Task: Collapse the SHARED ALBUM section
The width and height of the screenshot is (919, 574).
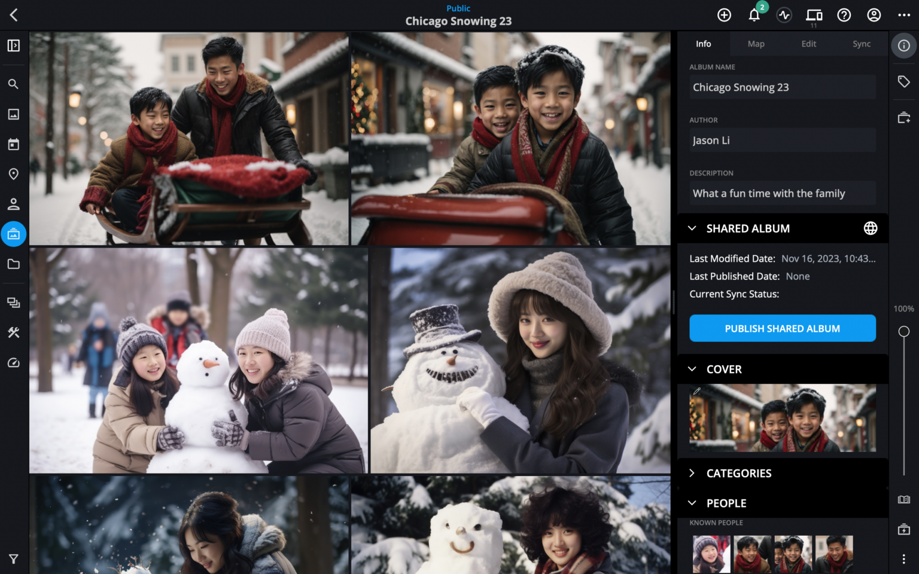Action: pyautogui.click(x=692, y=228)
